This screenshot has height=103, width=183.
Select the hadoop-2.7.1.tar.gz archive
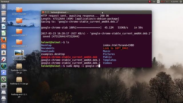(19, 81)
